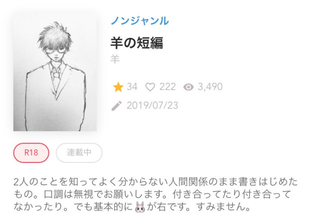The height and width of the screenshot is (222, 312).
Task: Click the update date 2019/07/23
Action: [152, 105]
